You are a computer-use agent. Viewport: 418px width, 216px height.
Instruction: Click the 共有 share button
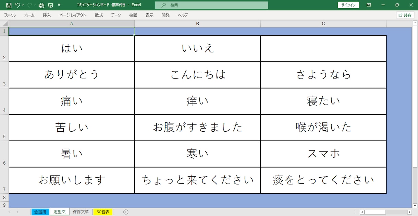tap(405, 15)
